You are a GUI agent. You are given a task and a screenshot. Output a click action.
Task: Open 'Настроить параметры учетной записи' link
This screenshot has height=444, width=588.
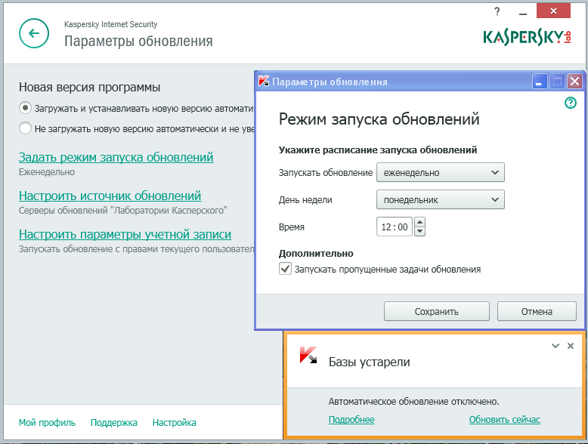coord(125,234)
